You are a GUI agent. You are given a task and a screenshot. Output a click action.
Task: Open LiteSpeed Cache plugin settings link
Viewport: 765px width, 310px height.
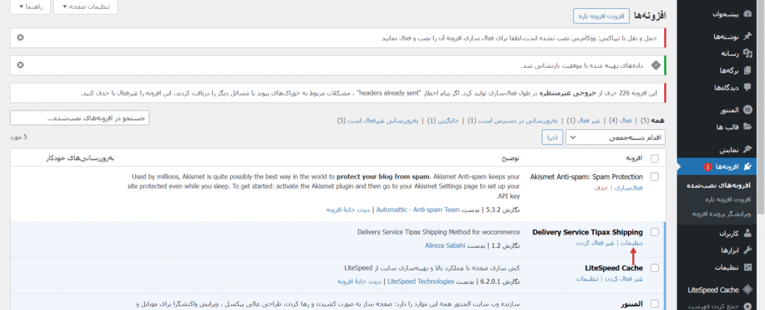pos(587,279)
